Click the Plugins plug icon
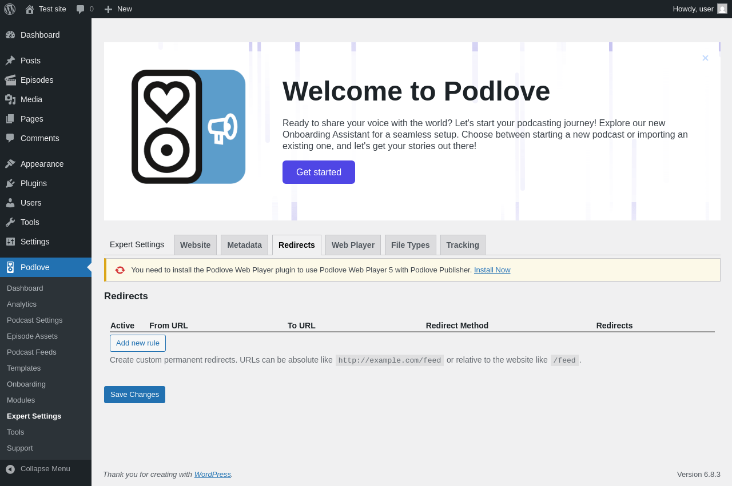732x486 pixels. [10, 183]
